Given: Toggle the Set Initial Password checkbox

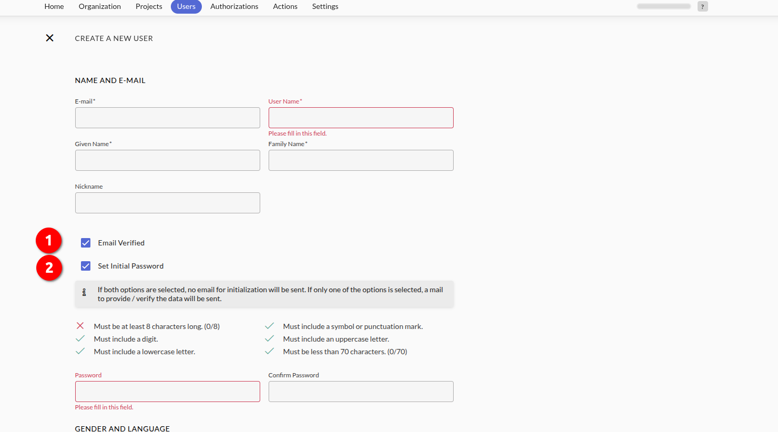Looking at the screenshot, I should coord(86,266).
